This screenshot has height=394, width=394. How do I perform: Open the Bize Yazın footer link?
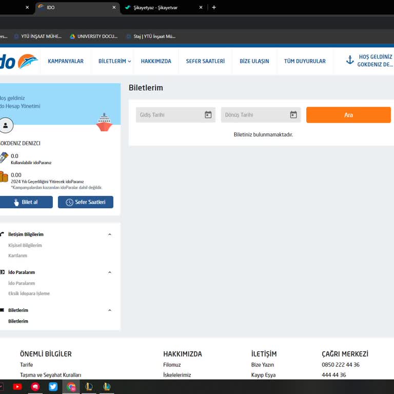tap(263, 365)
